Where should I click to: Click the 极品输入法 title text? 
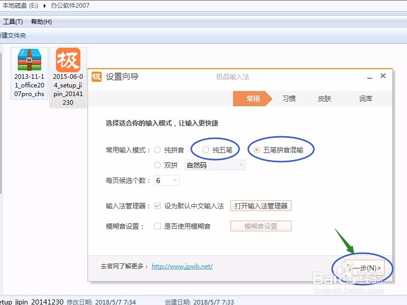point(233,77)
